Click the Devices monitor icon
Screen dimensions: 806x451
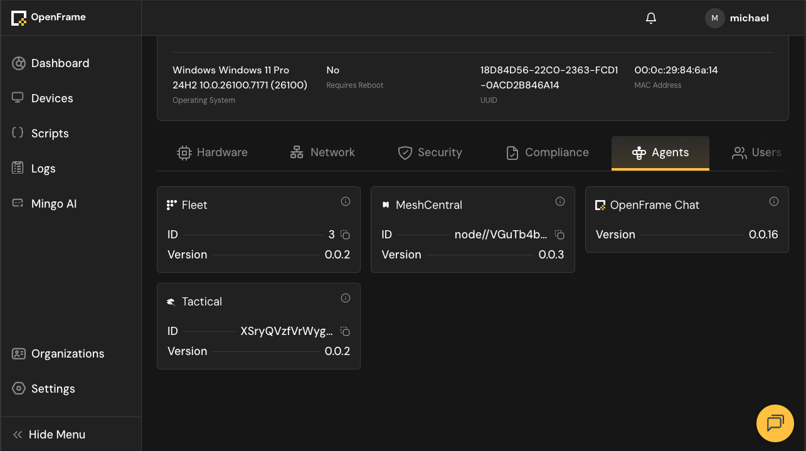tap(18, 98)
